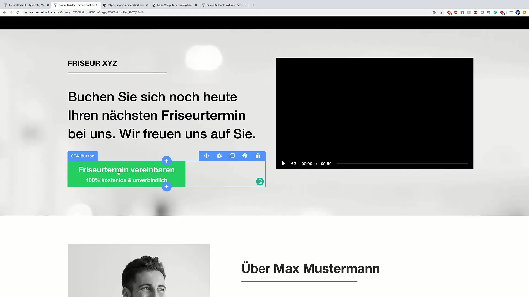This screenshot has height=297, width=529.
Task: Duplicate the CTA-Button element
Action: (232, 156)
